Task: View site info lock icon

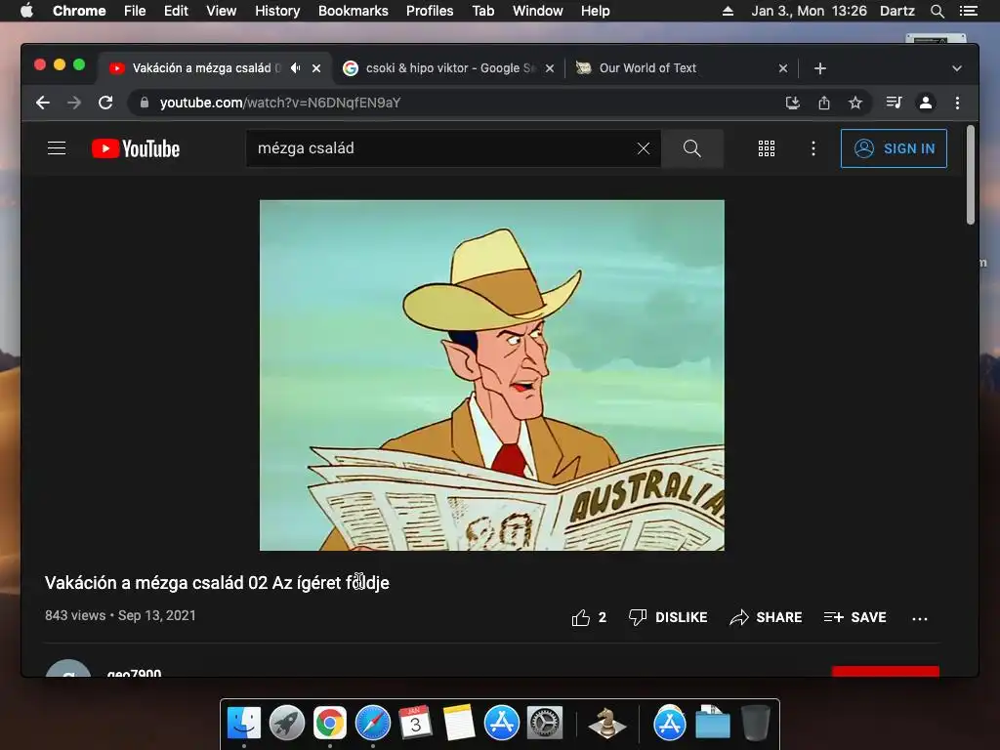Action: click(x=145, y=103)
